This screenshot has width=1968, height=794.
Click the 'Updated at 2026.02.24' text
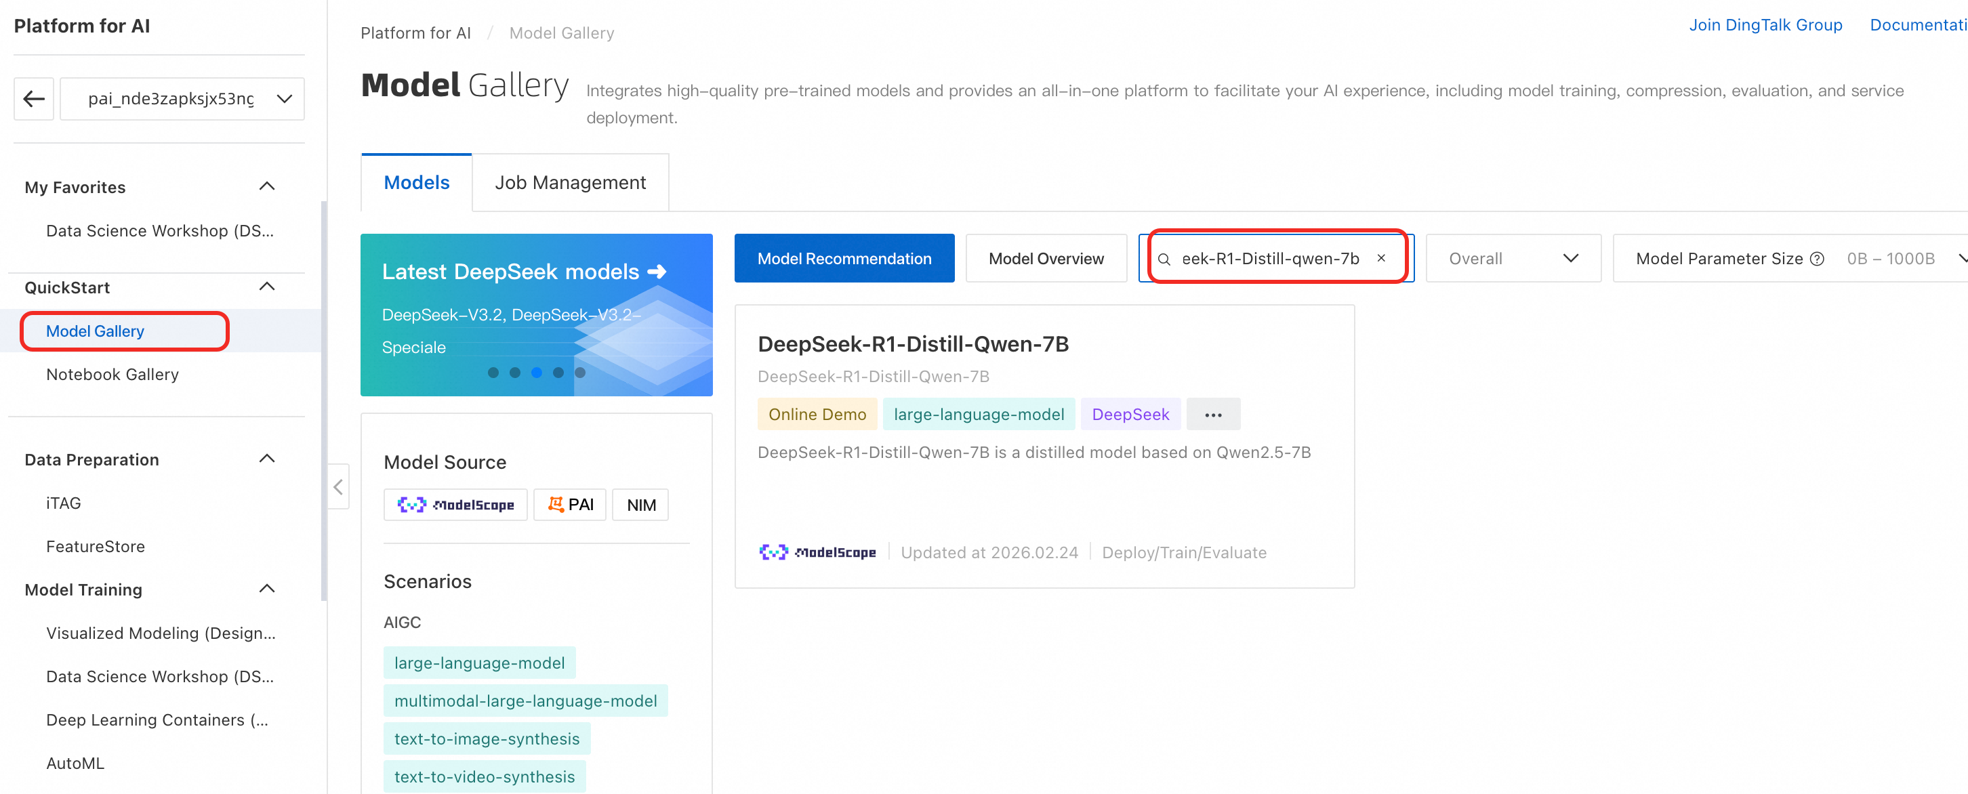(989, 552)
